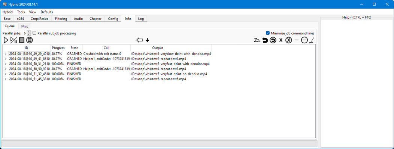
Task: Click the broom clear queue icon
Action: 312,40
